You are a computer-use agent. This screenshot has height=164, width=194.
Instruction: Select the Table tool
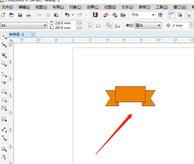4,119
